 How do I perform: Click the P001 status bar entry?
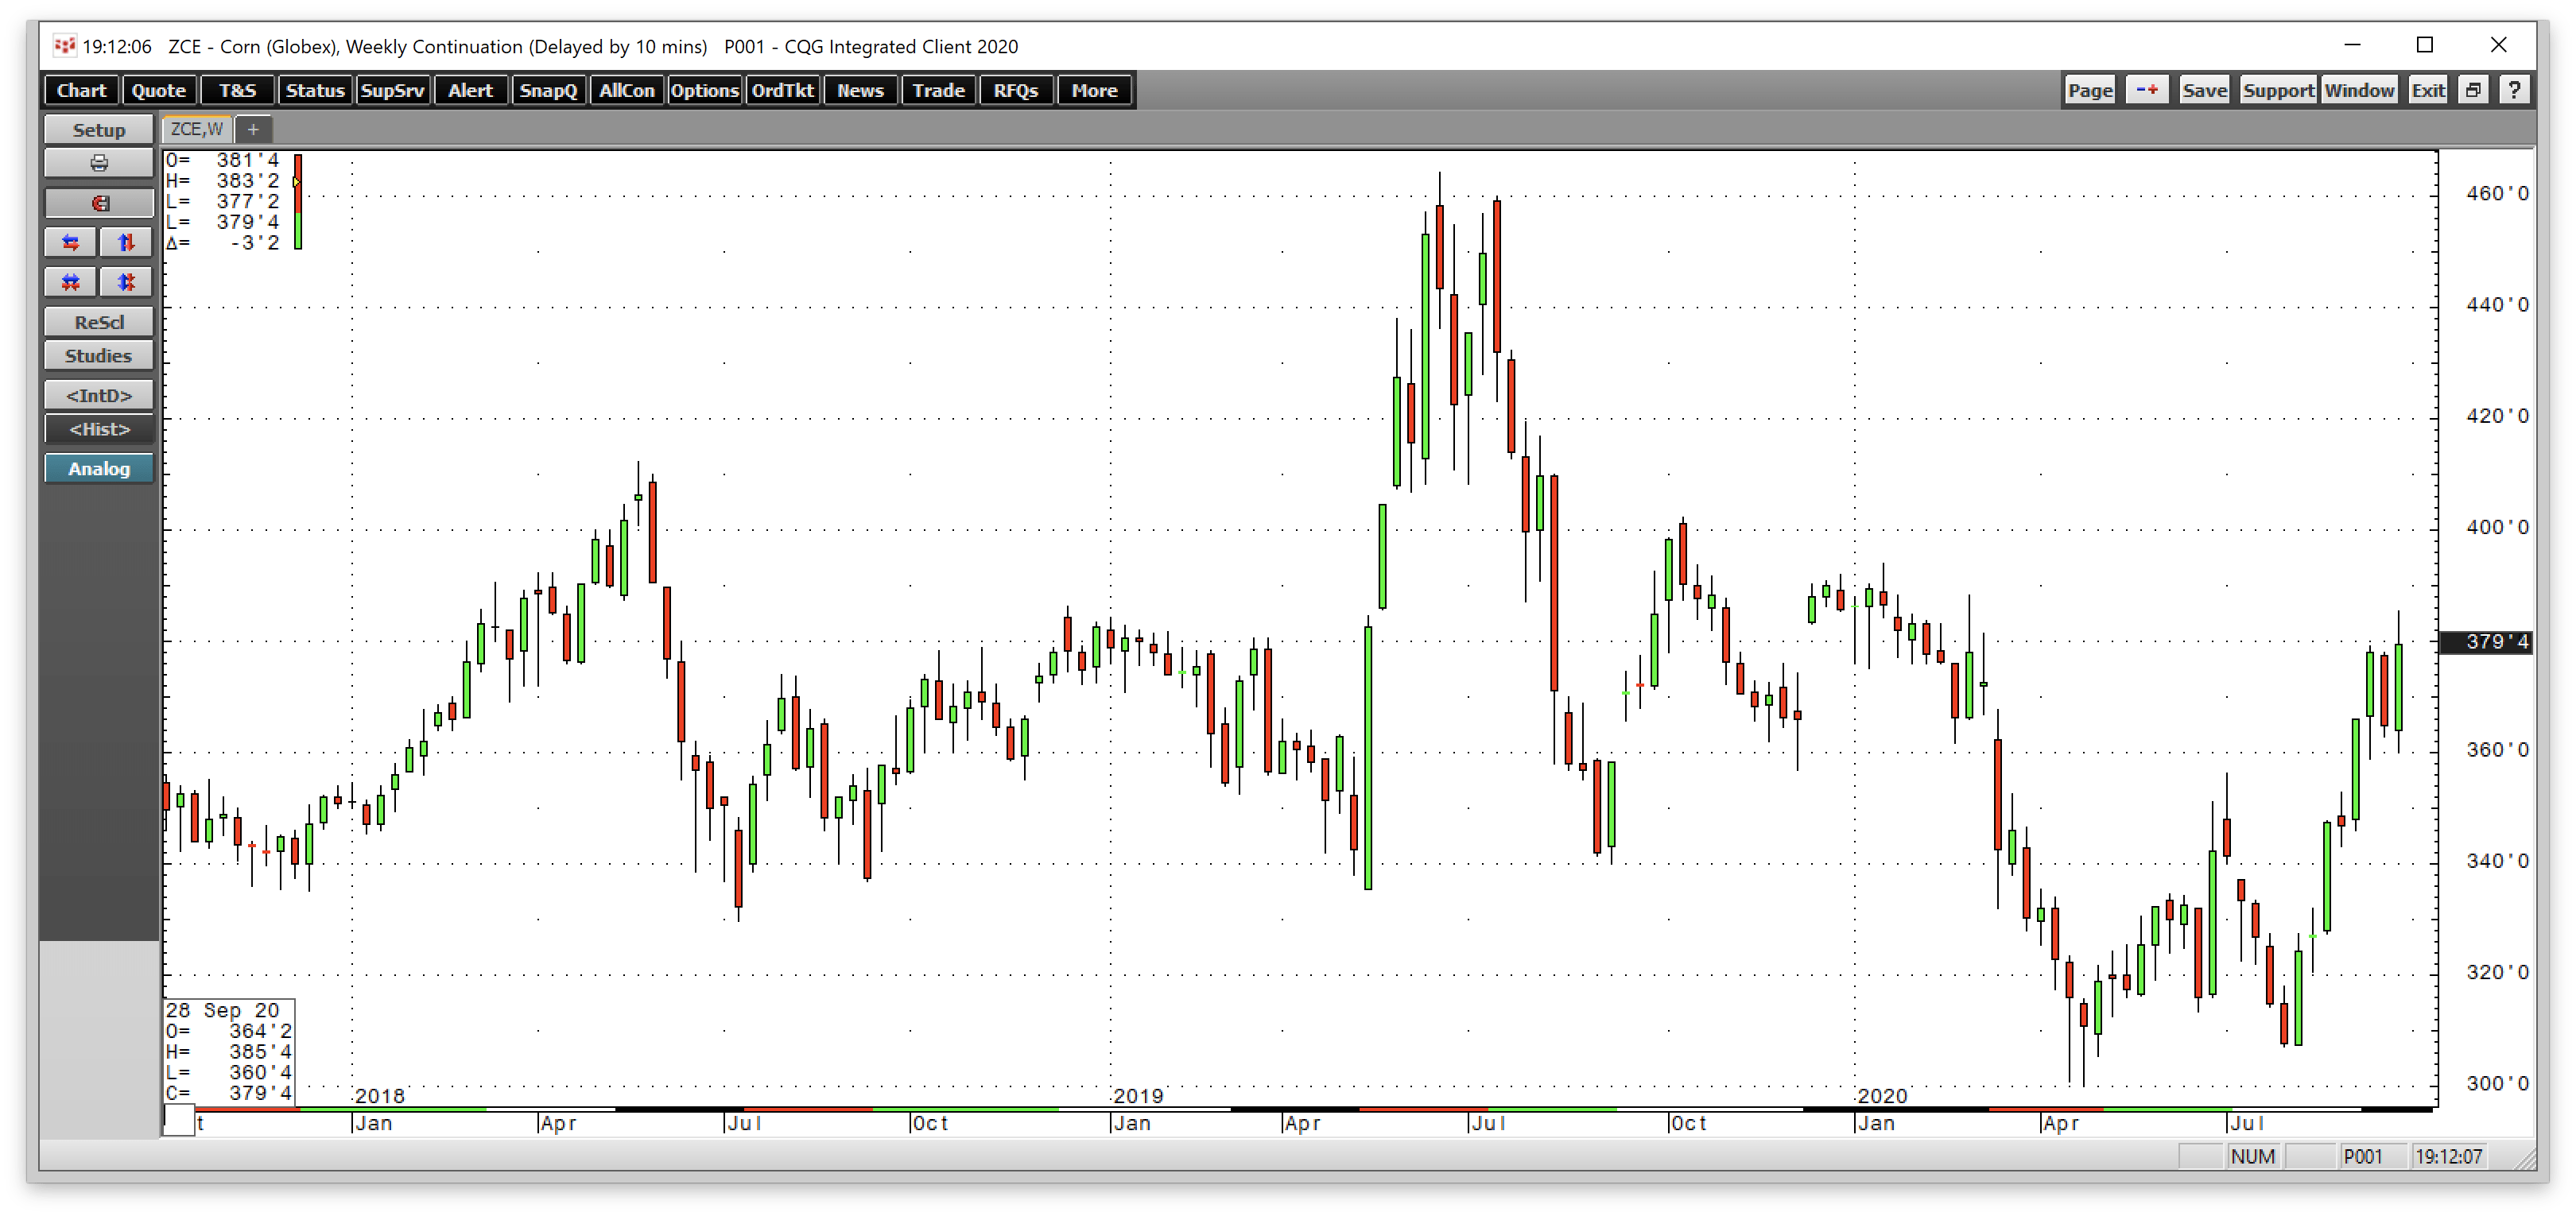coord(2362,1157)
